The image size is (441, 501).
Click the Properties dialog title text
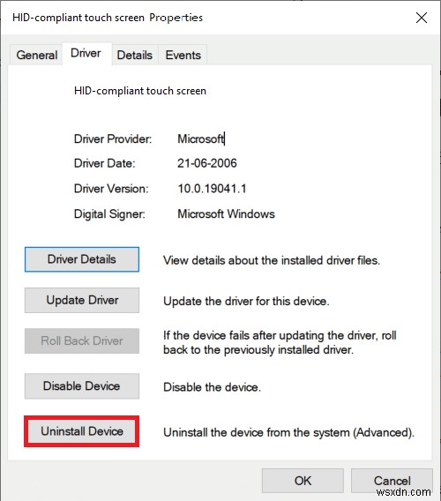[x=108, y=18]
